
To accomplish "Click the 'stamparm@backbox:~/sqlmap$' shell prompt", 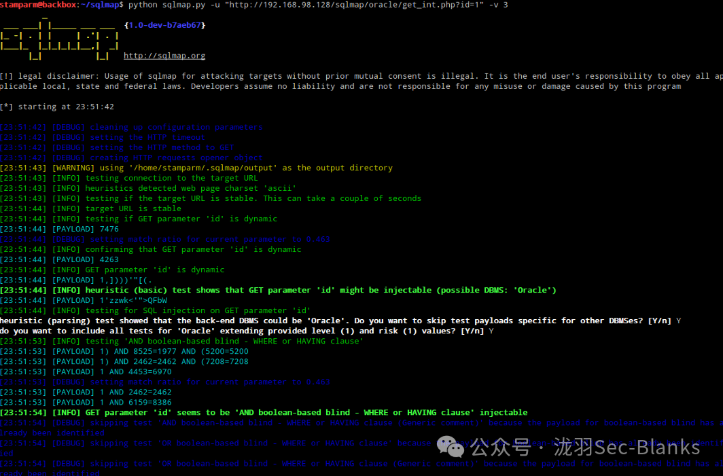I will pos(62,5).
